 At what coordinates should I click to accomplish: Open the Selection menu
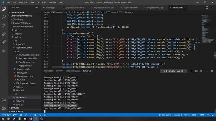coord(23,2)
